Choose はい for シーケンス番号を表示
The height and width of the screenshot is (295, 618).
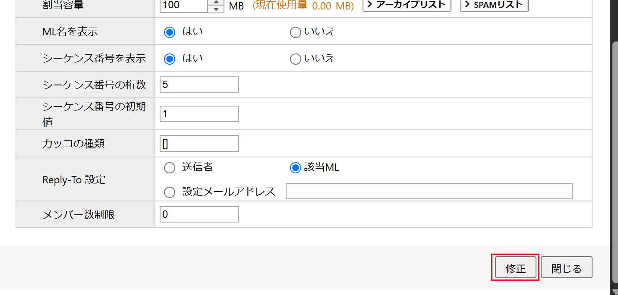(170, 59)
